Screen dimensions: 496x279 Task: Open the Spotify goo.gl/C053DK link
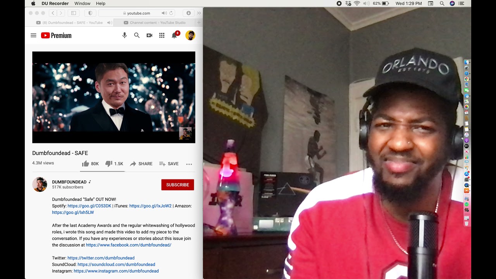(x=90, y=206)
